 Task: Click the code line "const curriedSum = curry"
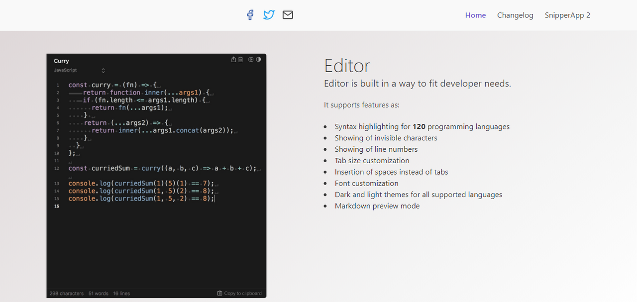pyautogui.click(x=164, y=168)
